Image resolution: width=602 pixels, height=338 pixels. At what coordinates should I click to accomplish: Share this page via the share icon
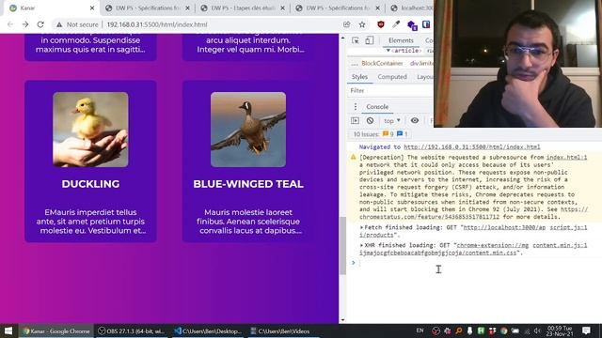[x=347, y=24]
